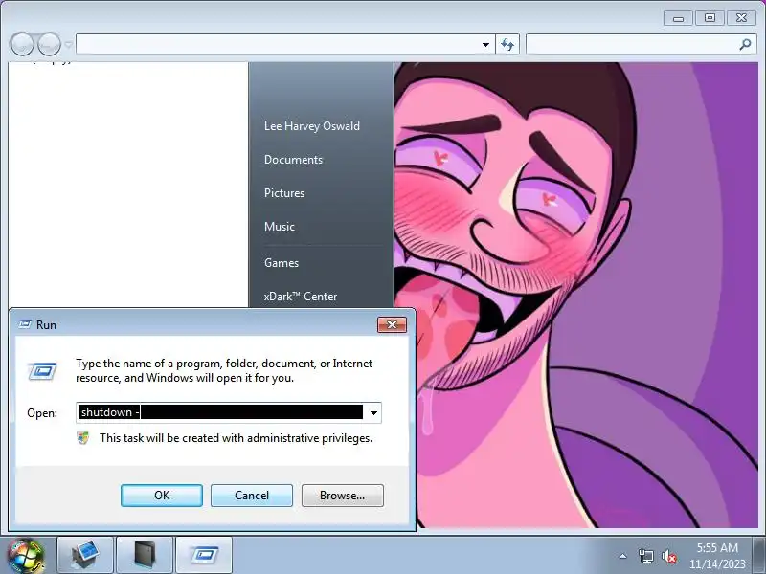Click the refresh button beside address bar

(x=507, y=44)
